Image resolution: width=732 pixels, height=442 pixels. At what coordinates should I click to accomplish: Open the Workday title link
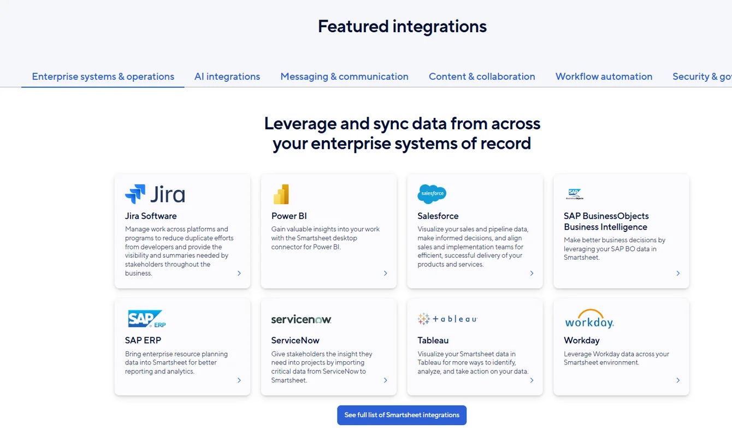pyautogui.click(x=582, y=341)
